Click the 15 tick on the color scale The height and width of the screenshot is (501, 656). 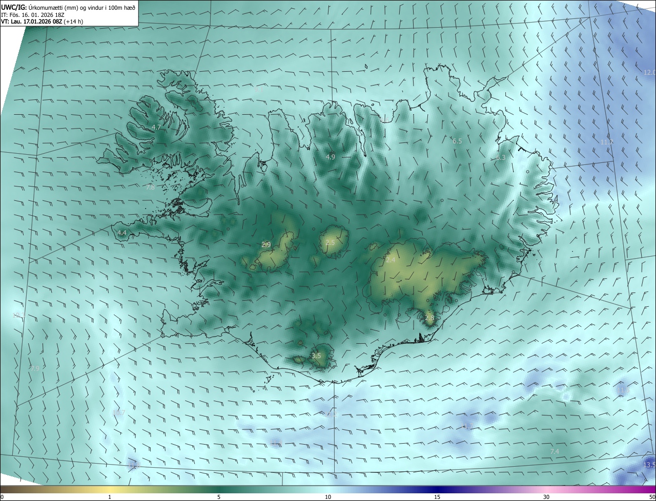point(437,496)
